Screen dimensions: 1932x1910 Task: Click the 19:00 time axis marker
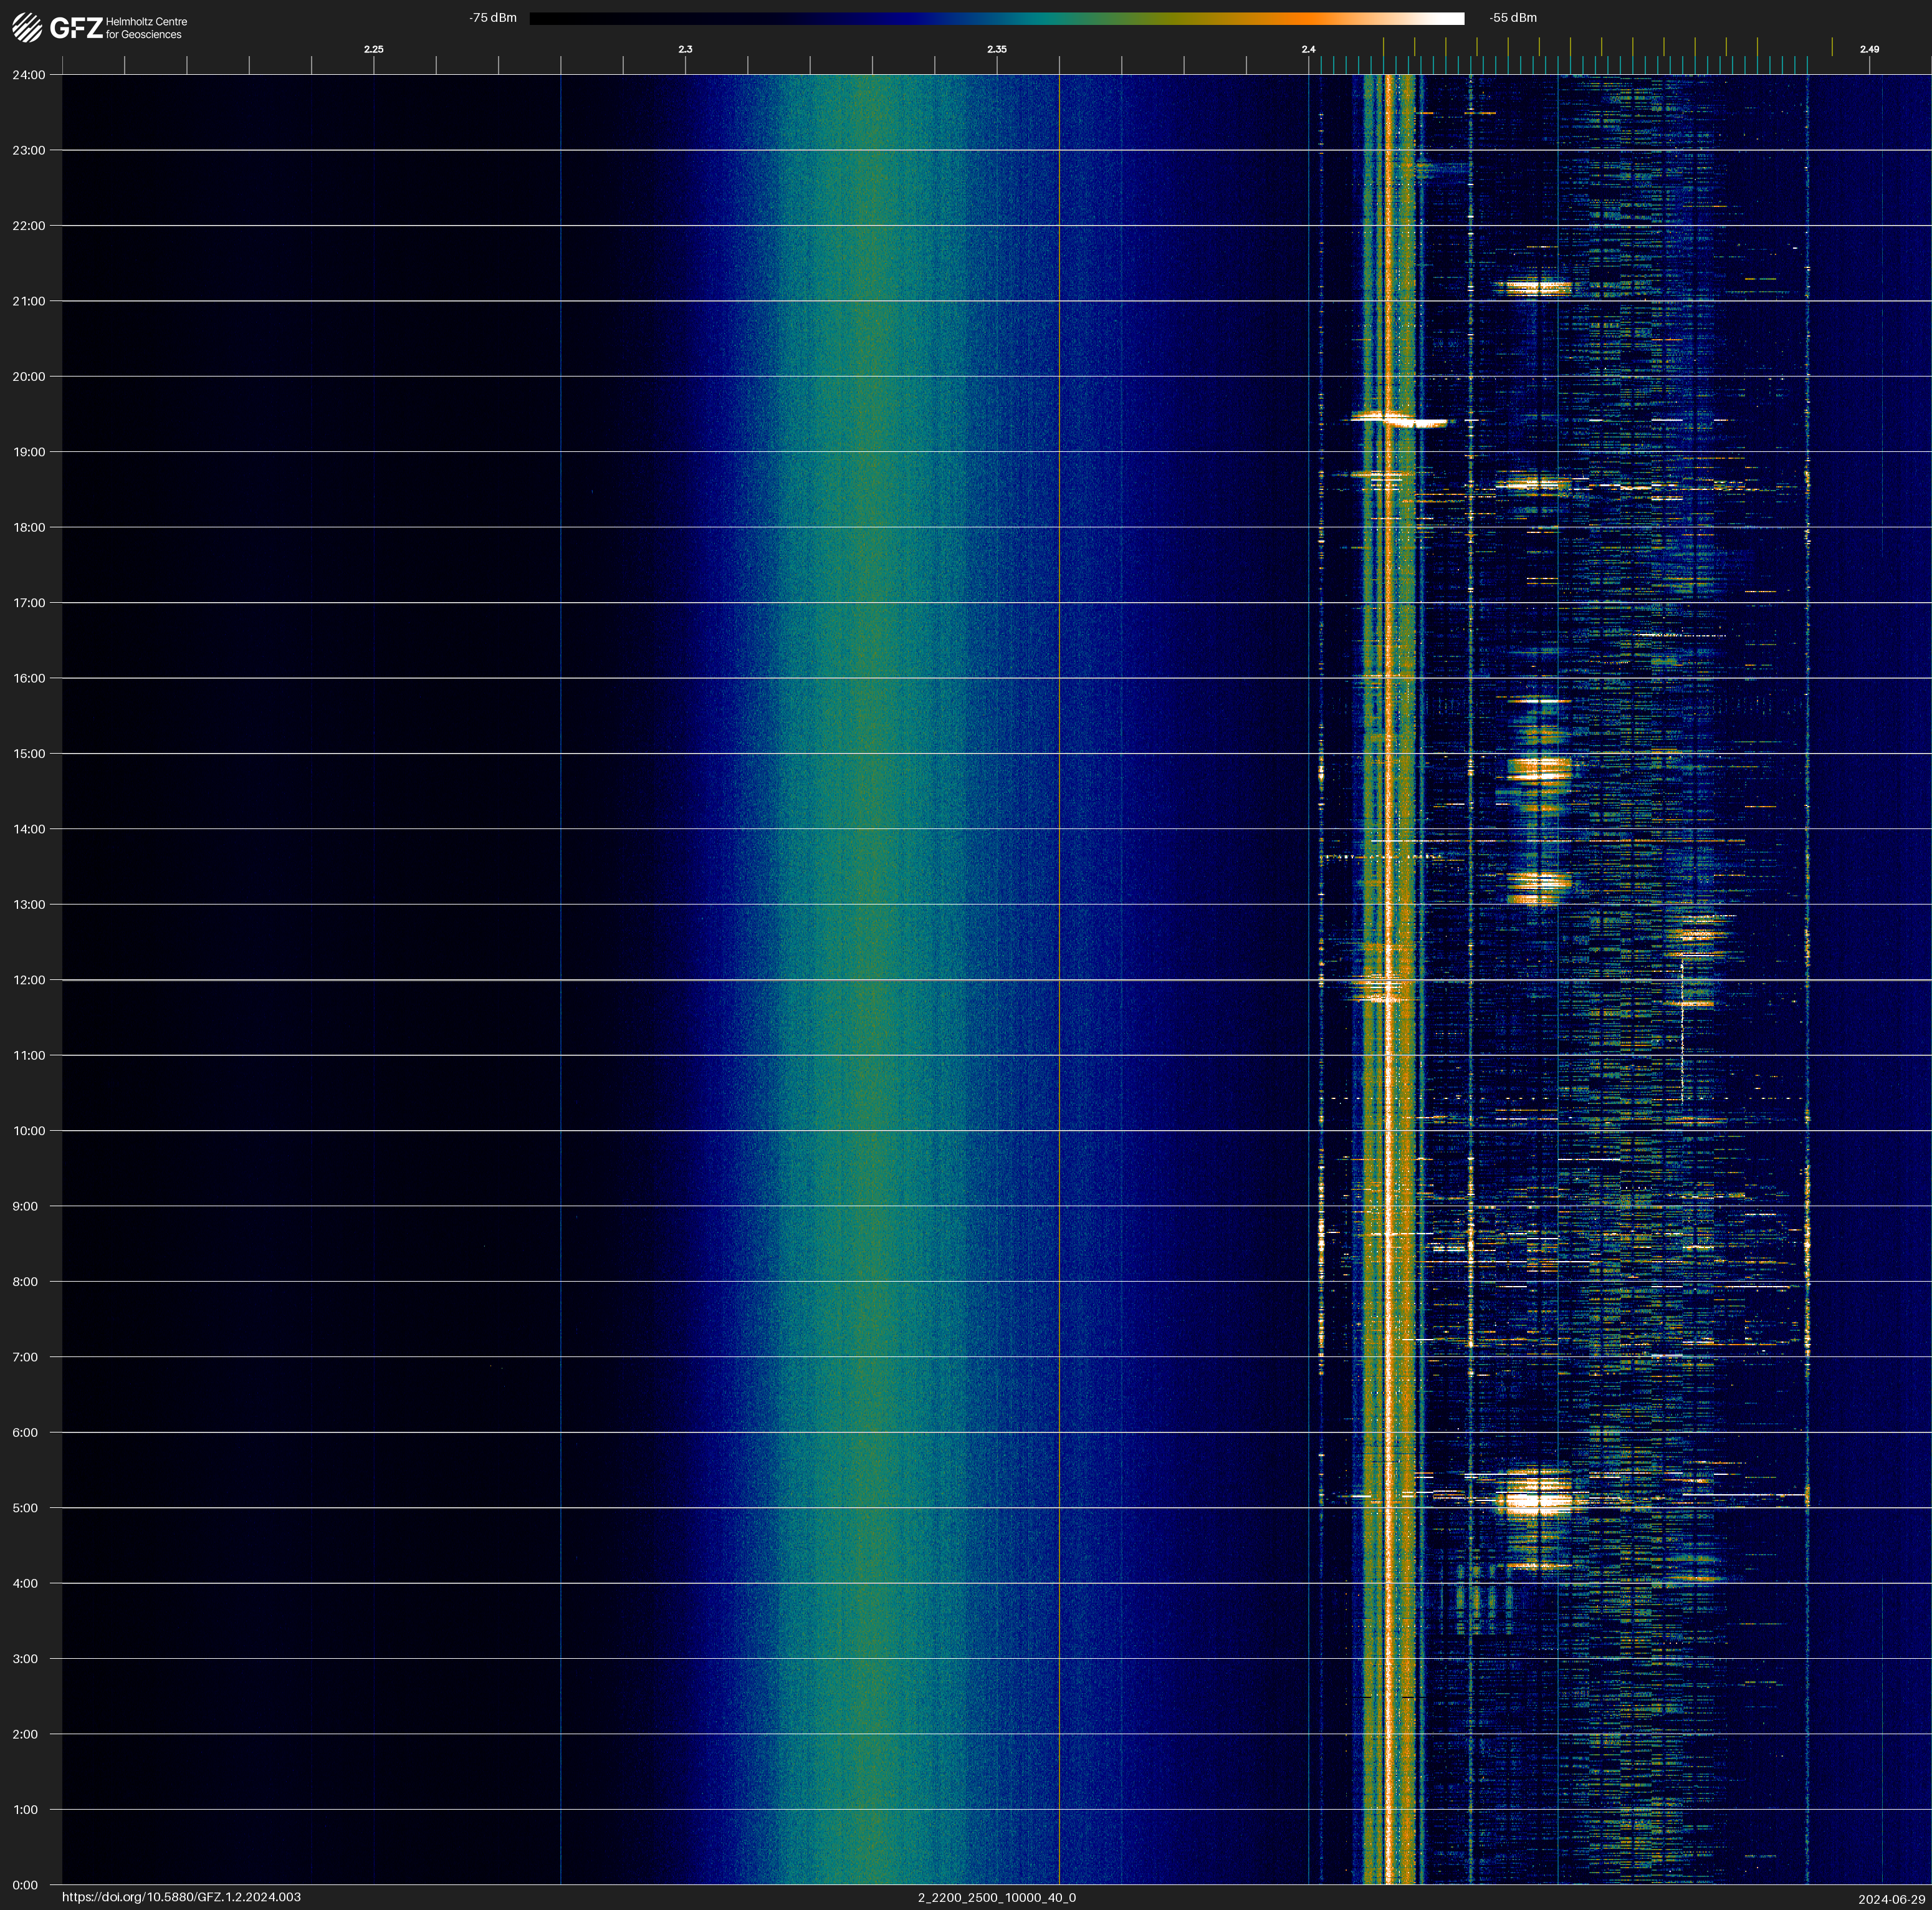(29, 452)
